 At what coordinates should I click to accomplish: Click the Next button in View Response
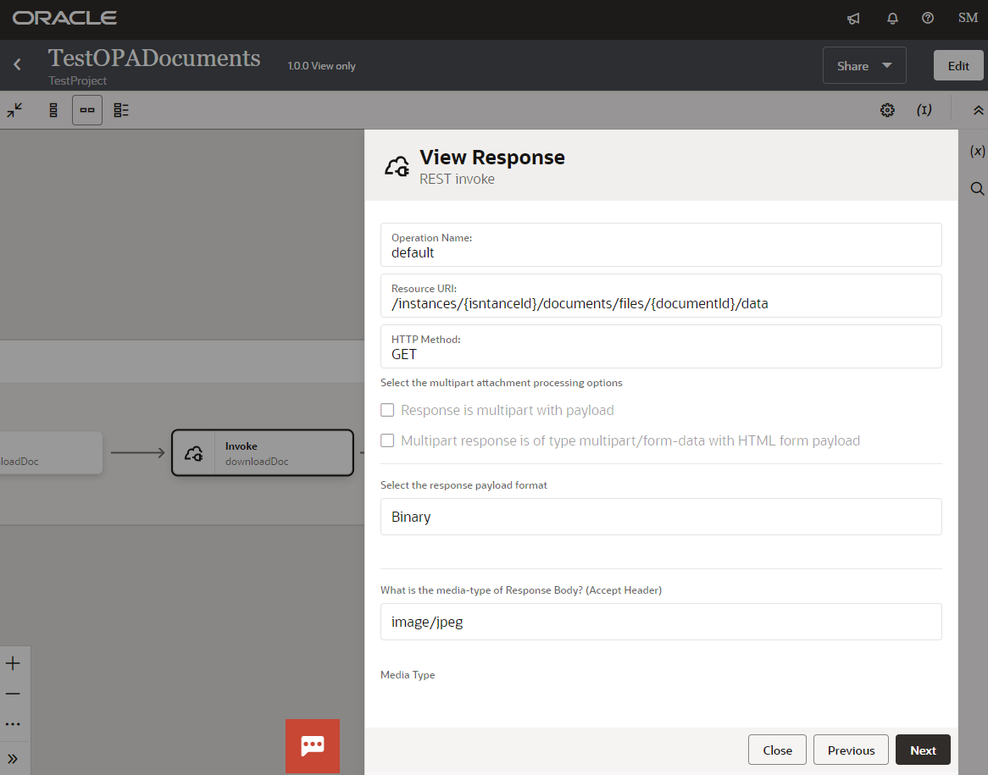pos(922,750)
